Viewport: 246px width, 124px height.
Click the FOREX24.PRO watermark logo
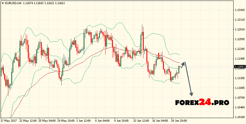click(202, 102)
